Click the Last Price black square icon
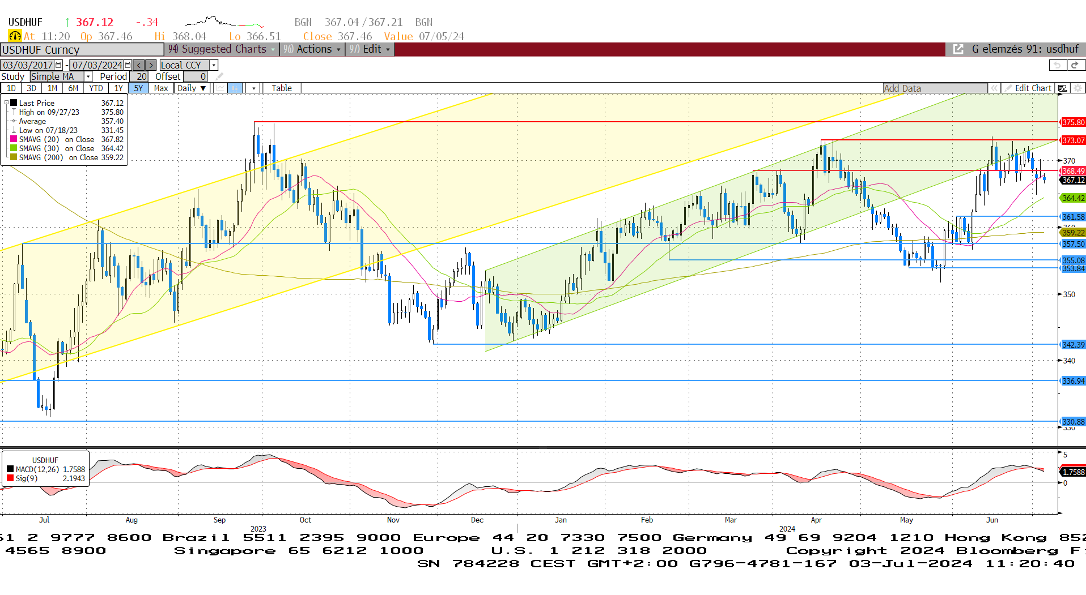1086x595 pixels. 14,103
